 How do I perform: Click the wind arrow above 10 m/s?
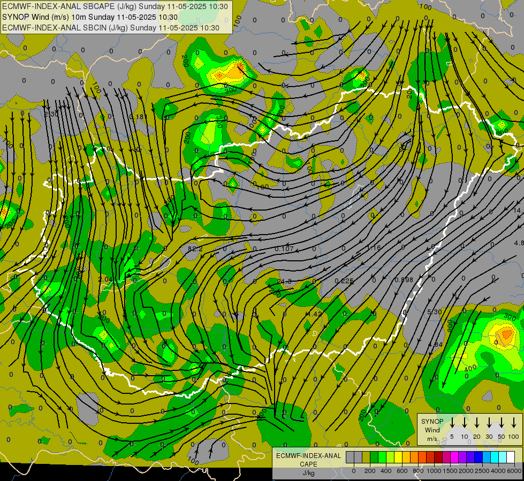pyautogui.click(x=465, y=423)
